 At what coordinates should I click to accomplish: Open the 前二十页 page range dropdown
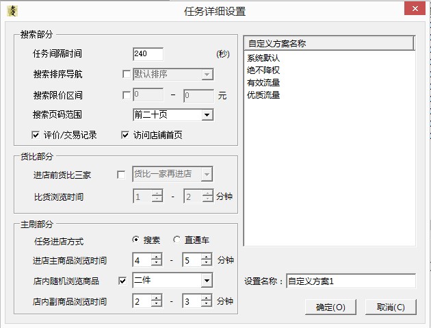pyautogui.click(x=207, y=115)
